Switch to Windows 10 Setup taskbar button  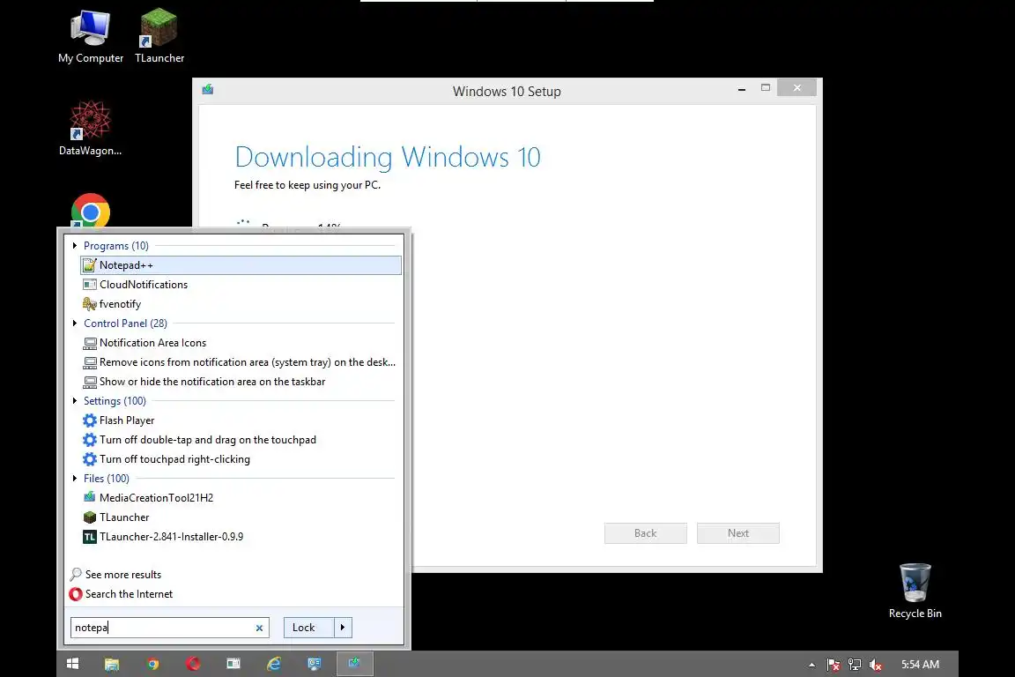click(354, 664)
